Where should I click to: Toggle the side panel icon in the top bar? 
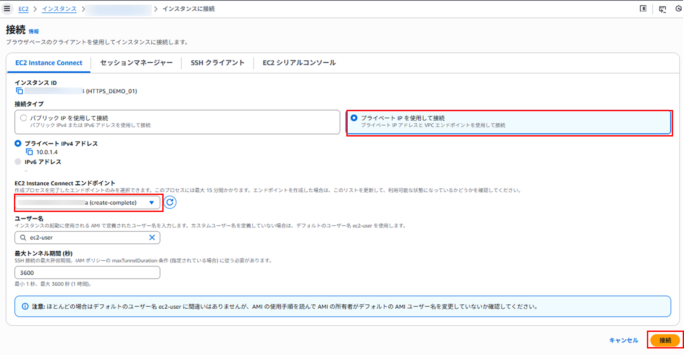(643, 9)
